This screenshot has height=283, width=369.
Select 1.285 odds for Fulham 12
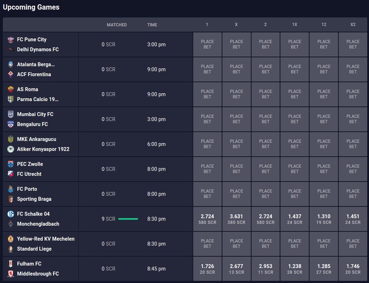[324, 269]
